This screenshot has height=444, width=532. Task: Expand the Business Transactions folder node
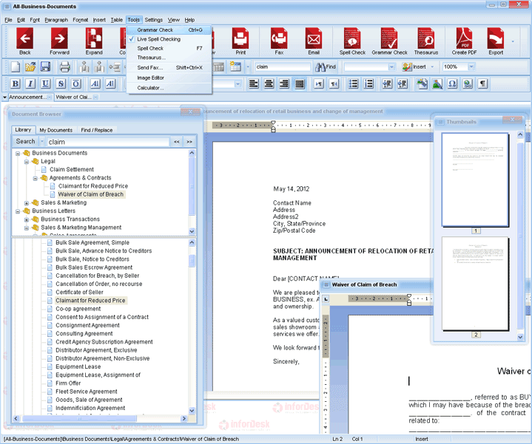point(27,219)
